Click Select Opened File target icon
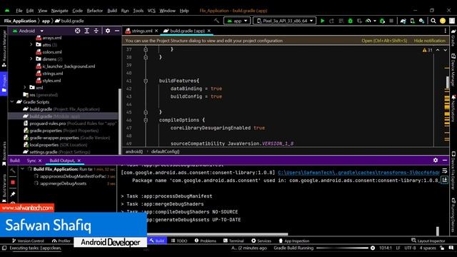The width and height of the screenshot is (457, 257). [78, 31]
